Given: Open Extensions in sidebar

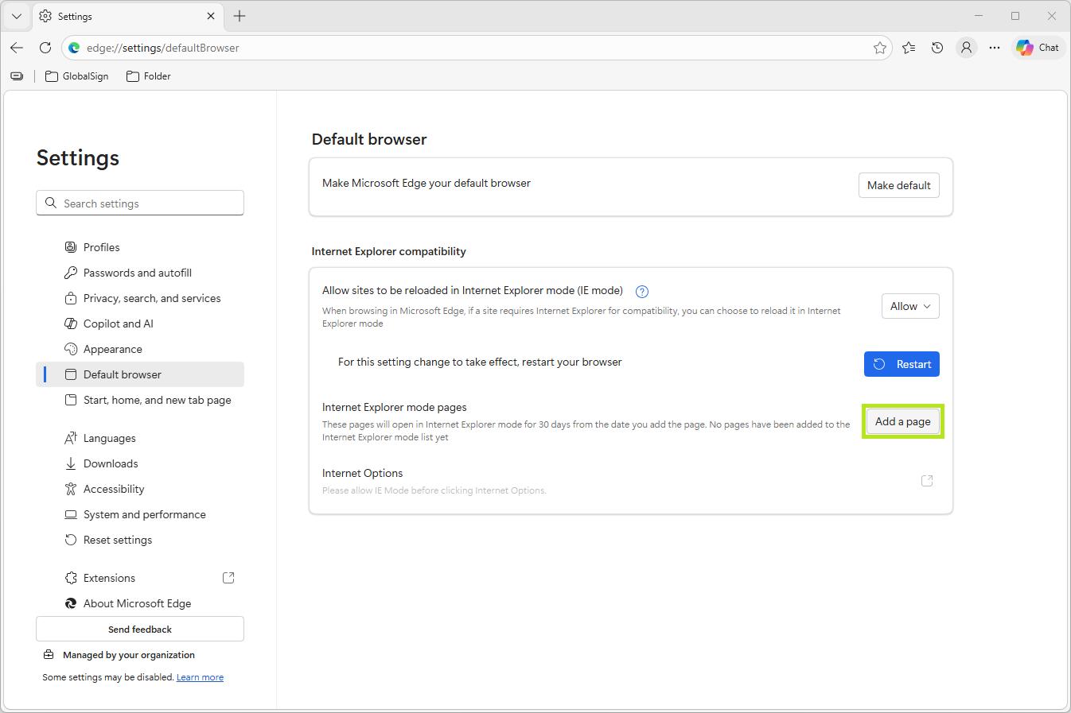Looking at the screenshot, I should [x=140, y=578].
